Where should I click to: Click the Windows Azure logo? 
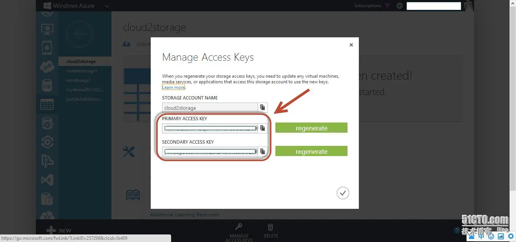pos(69,6)
